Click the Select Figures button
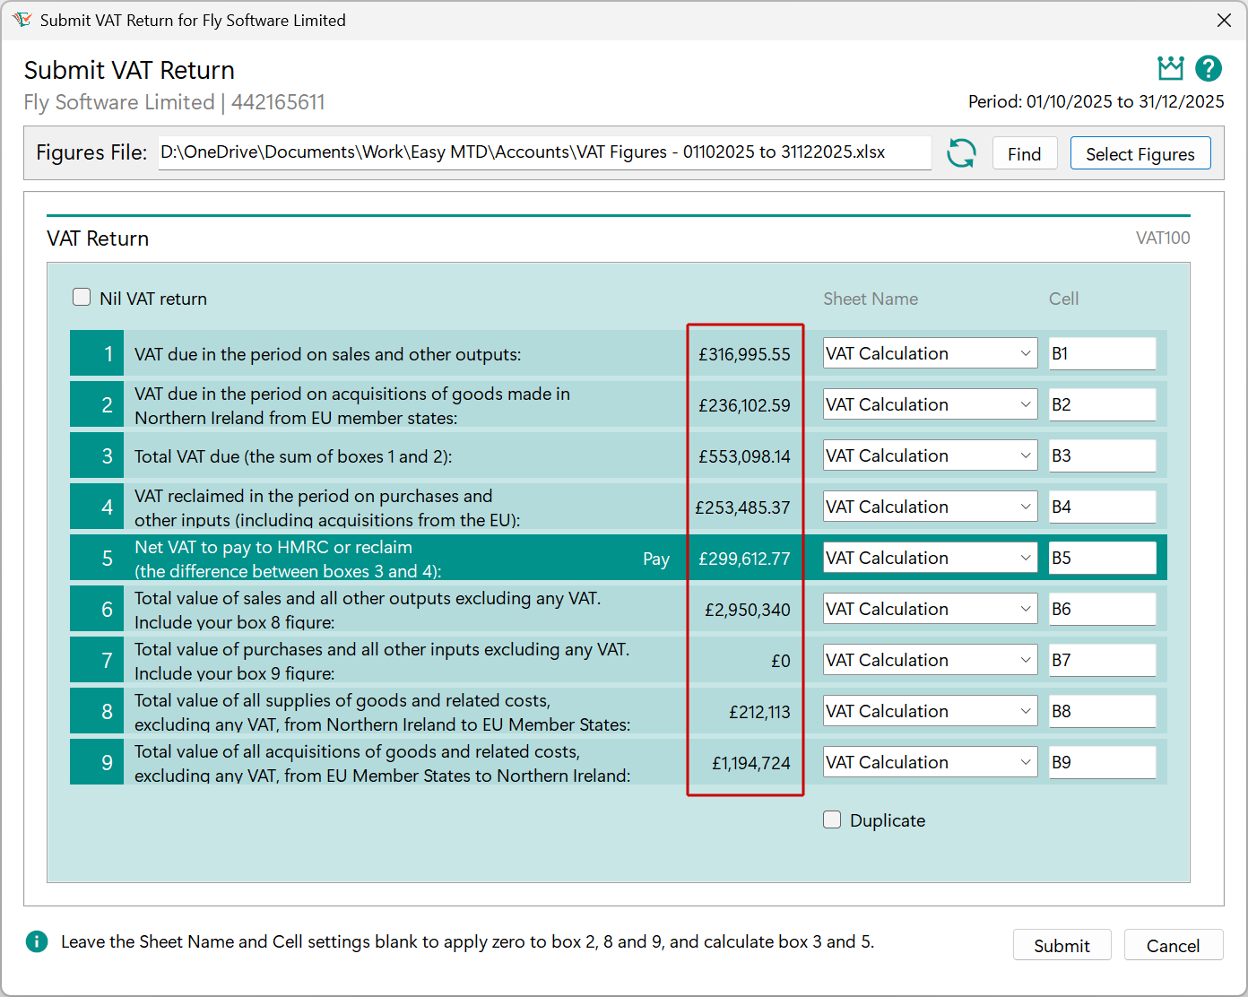This screenshot has width=1248, height=997. click(1140, 153)
